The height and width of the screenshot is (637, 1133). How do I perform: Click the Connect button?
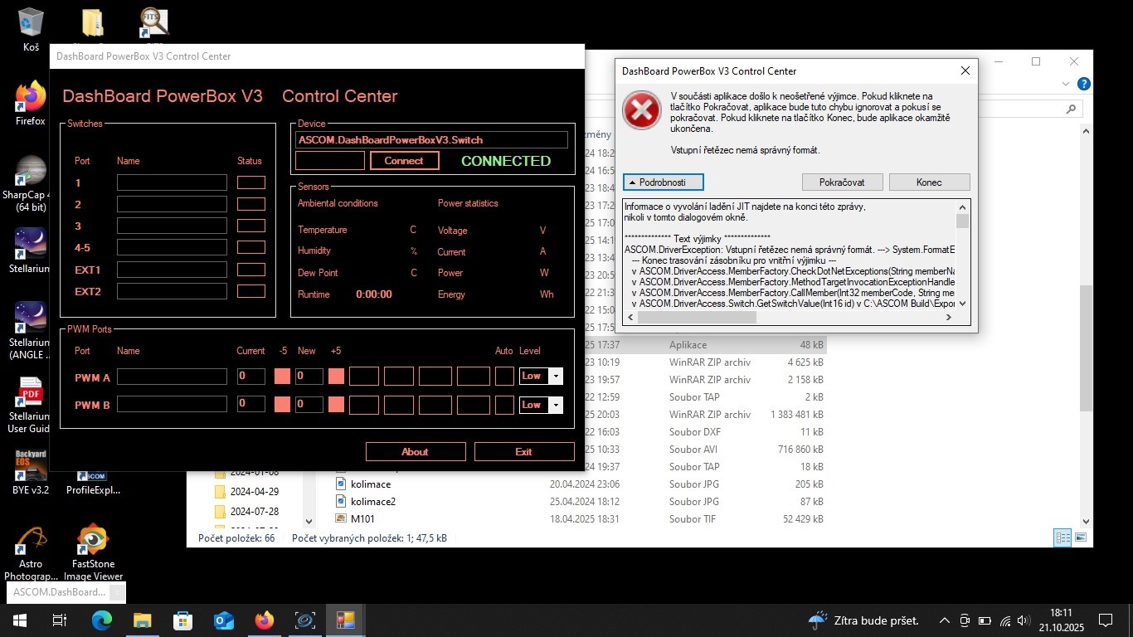pos(404,161)
